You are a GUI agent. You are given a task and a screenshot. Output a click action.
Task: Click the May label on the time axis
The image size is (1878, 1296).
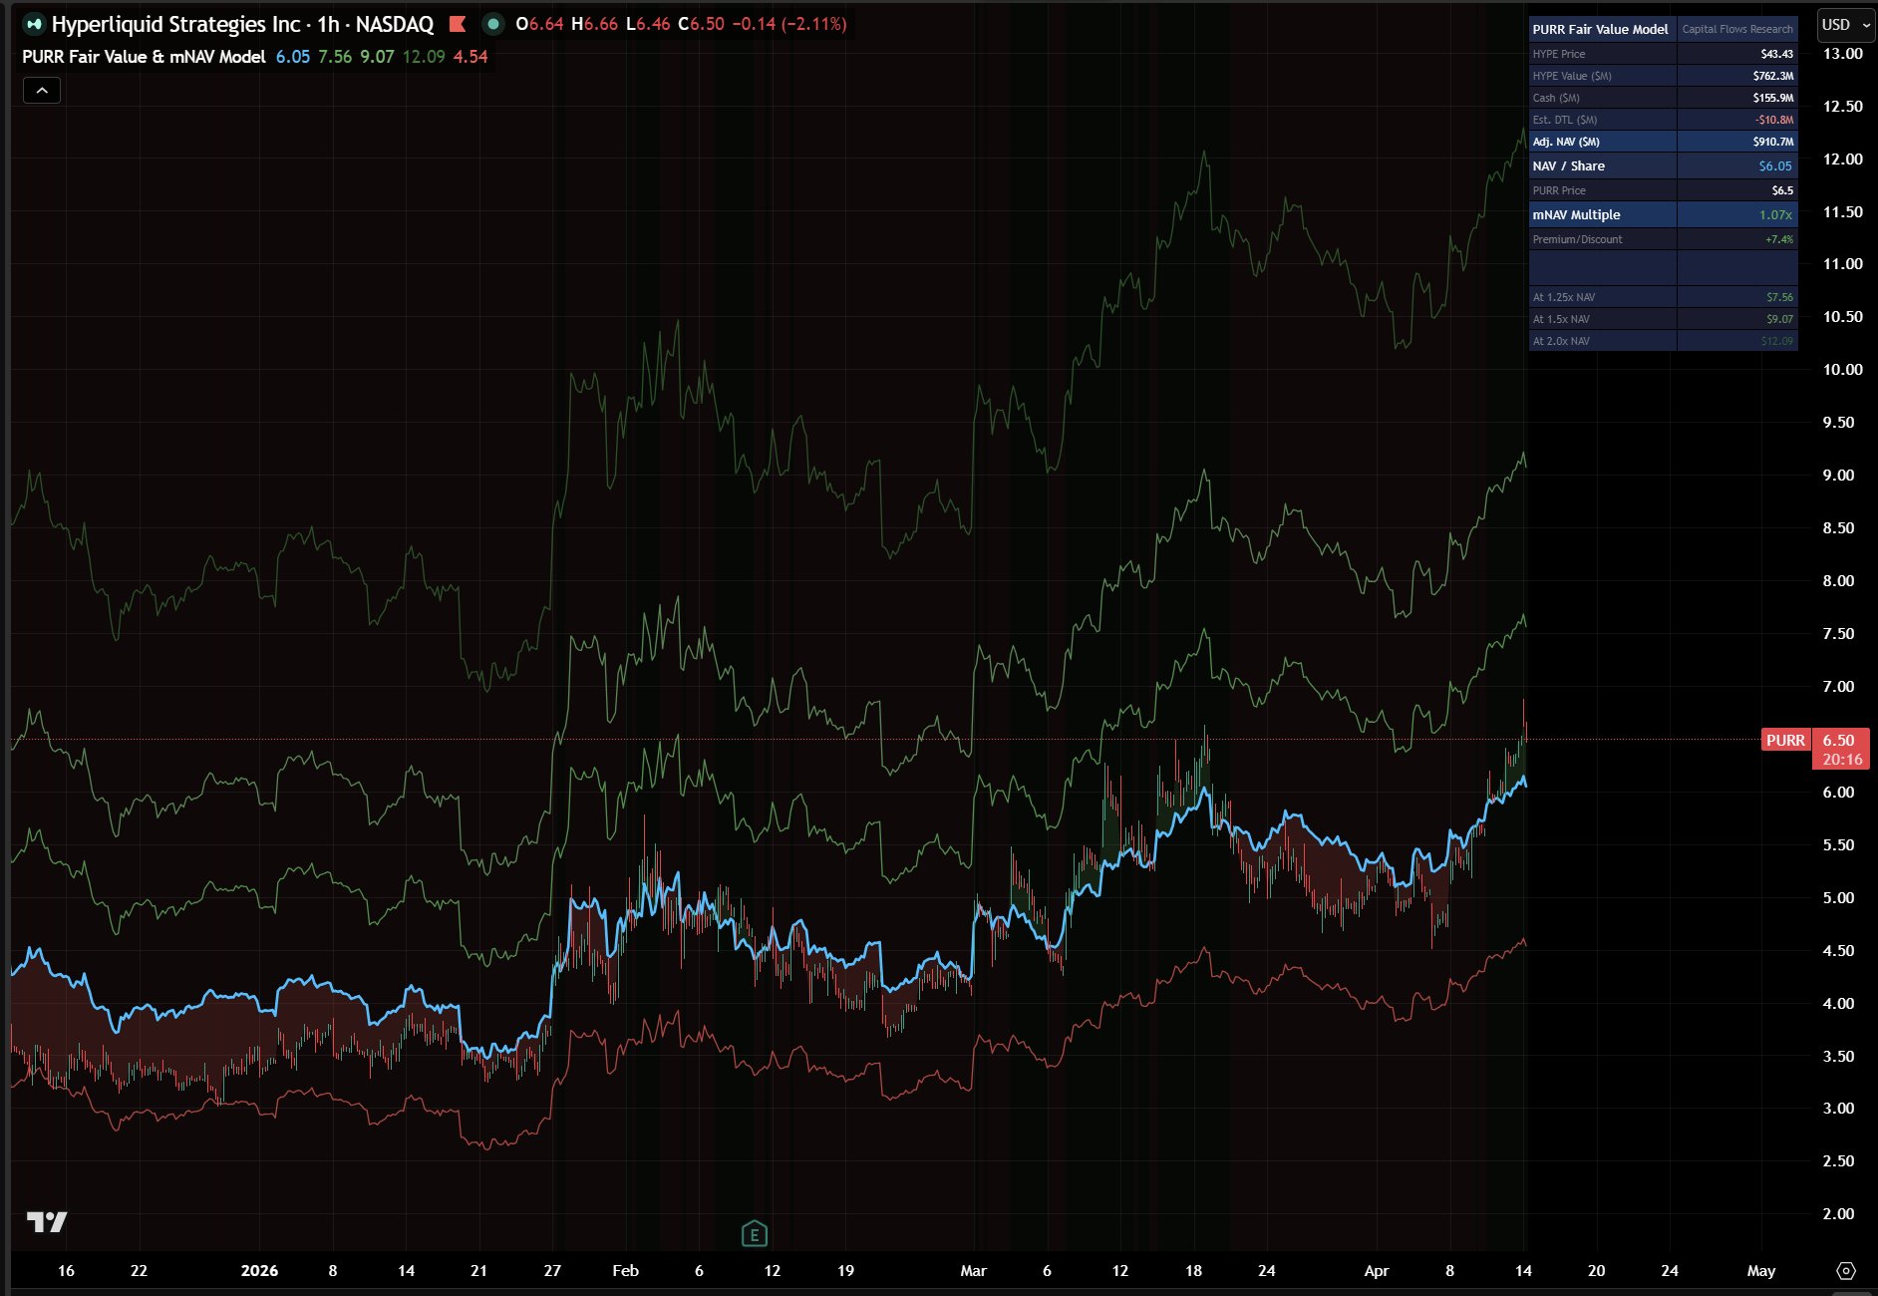pos(1761,1271)
